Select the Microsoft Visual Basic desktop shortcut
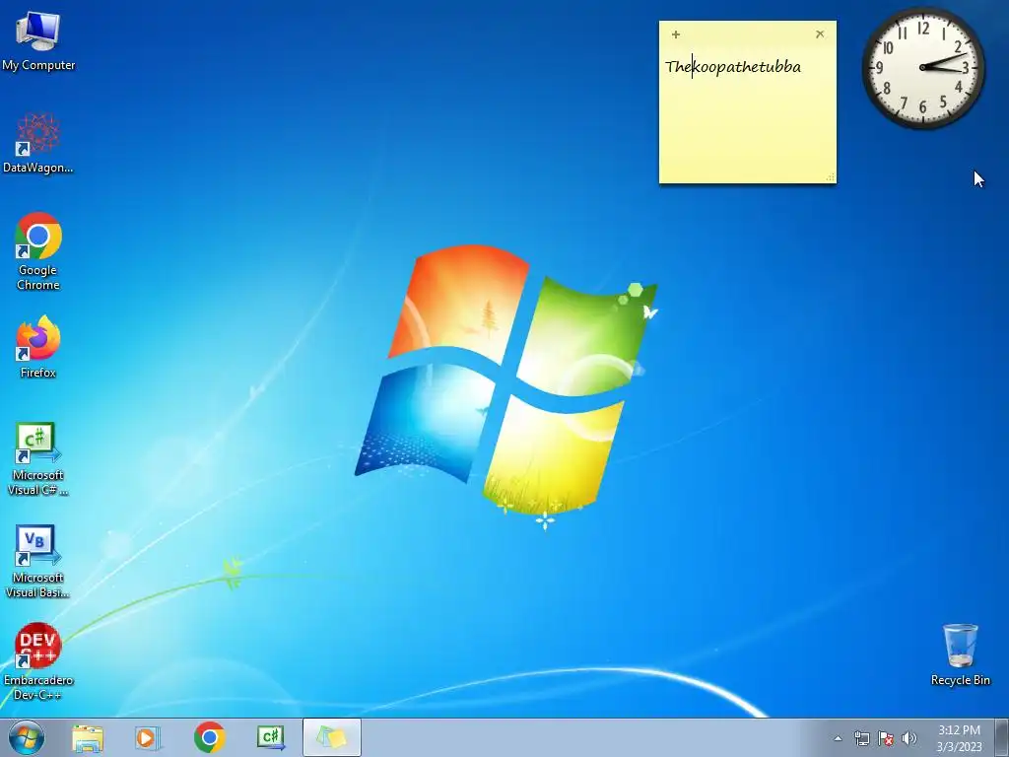 [38, 561]
